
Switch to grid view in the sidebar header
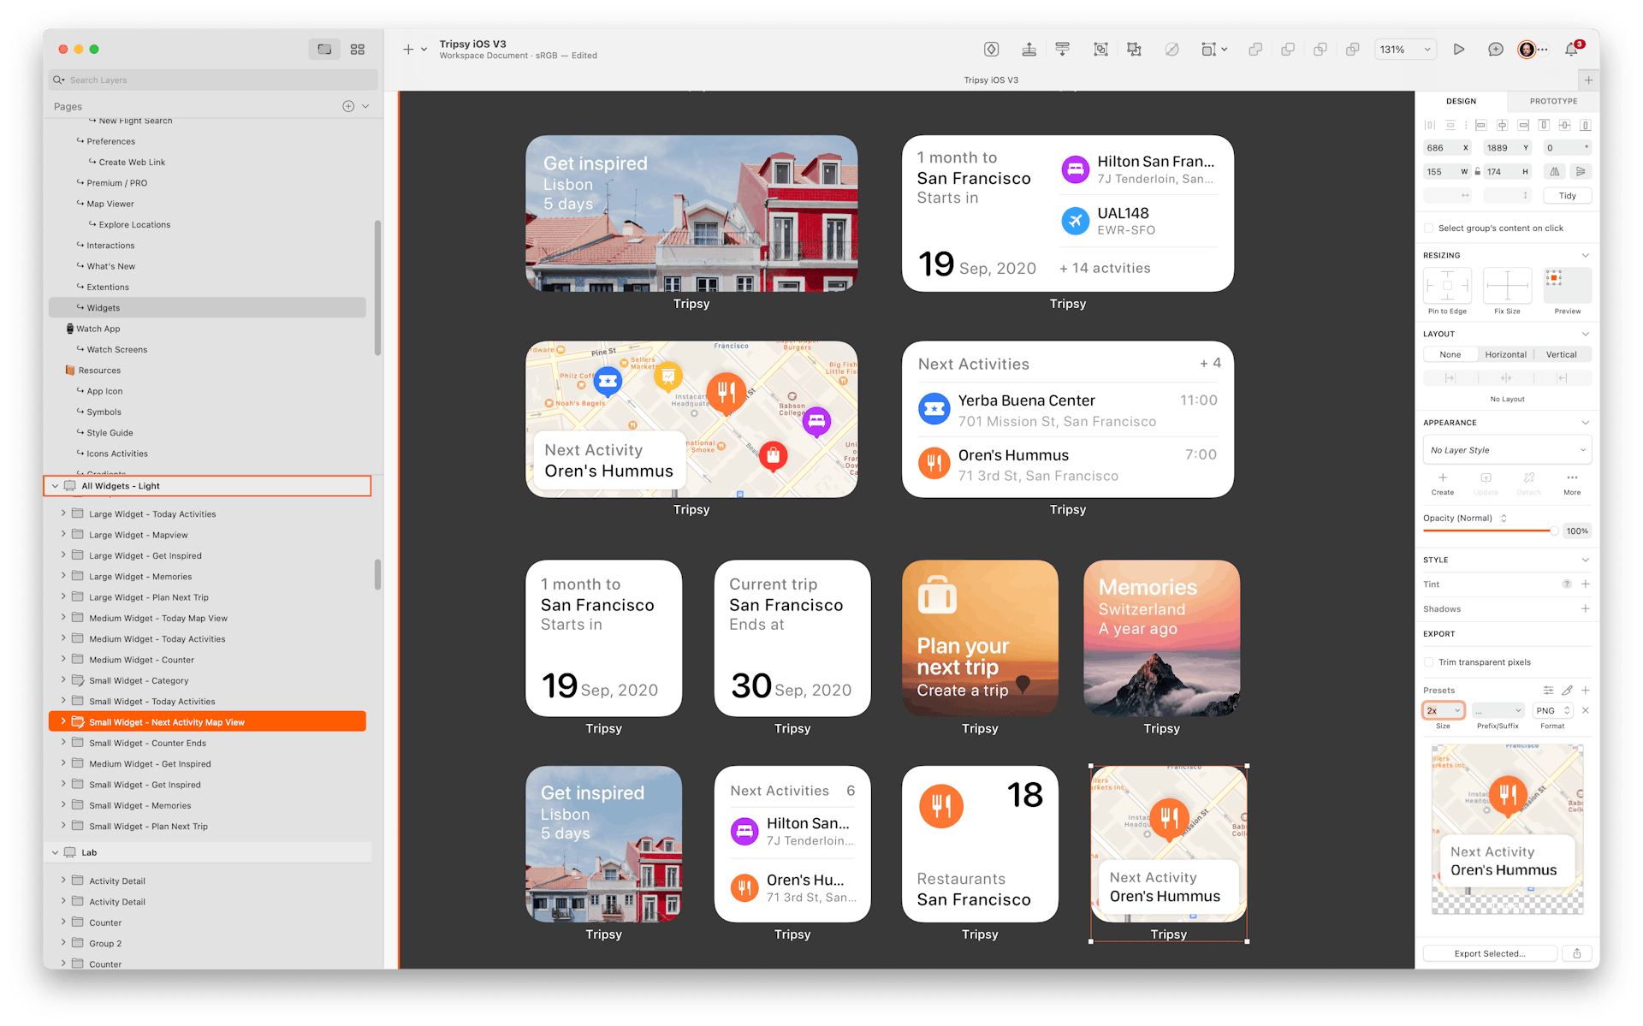[358, 49]
